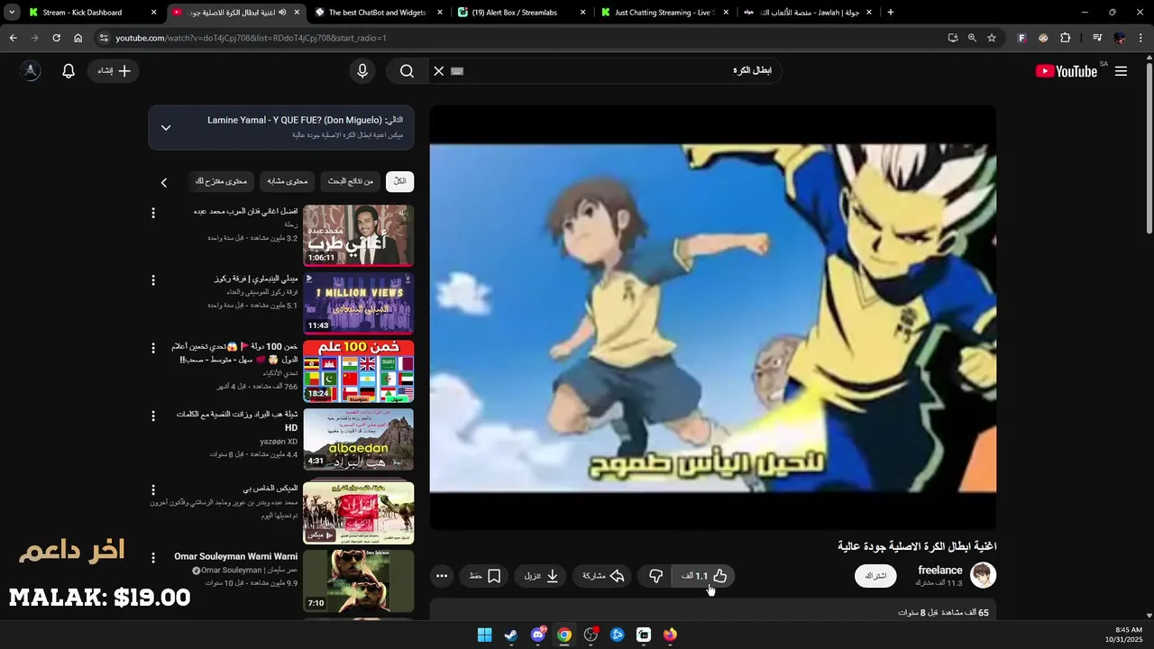Open Firefox from the taskbar
1154x649 pixels.
click(670, 635)
